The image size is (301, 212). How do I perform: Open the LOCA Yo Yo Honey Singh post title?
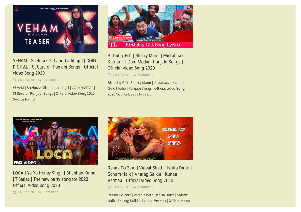coord(55,179)
